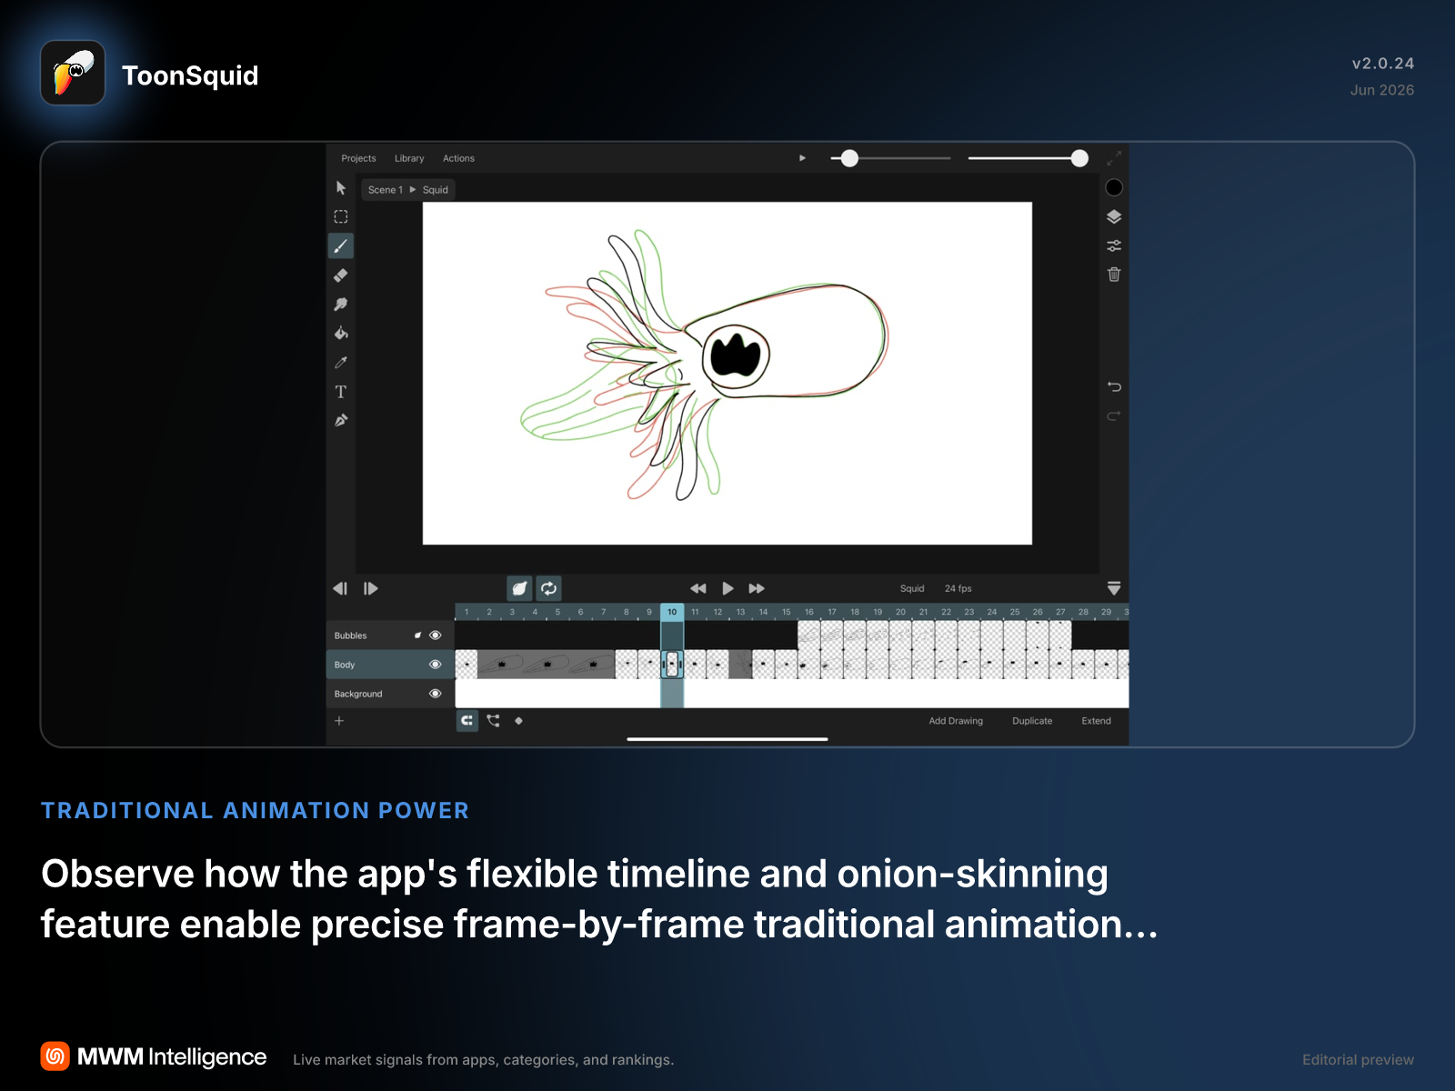Choose the marquee selection tool

pyautogui.click(x=341, y=217)
